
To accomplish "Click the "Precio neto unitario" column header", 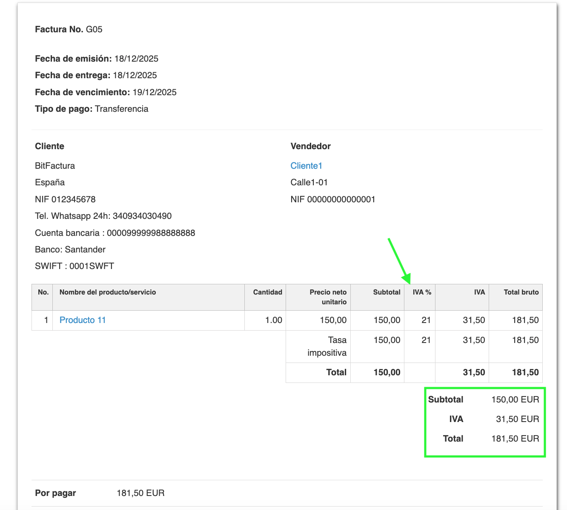I will click(x=328, y=297).
